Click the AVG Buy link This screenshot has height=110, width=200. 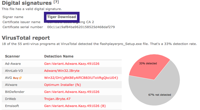click(16, 78)
